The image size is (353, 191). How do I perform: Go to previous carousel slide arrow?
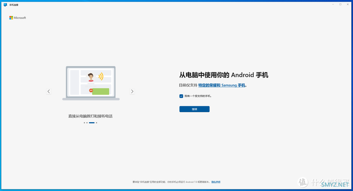point(49,91)
